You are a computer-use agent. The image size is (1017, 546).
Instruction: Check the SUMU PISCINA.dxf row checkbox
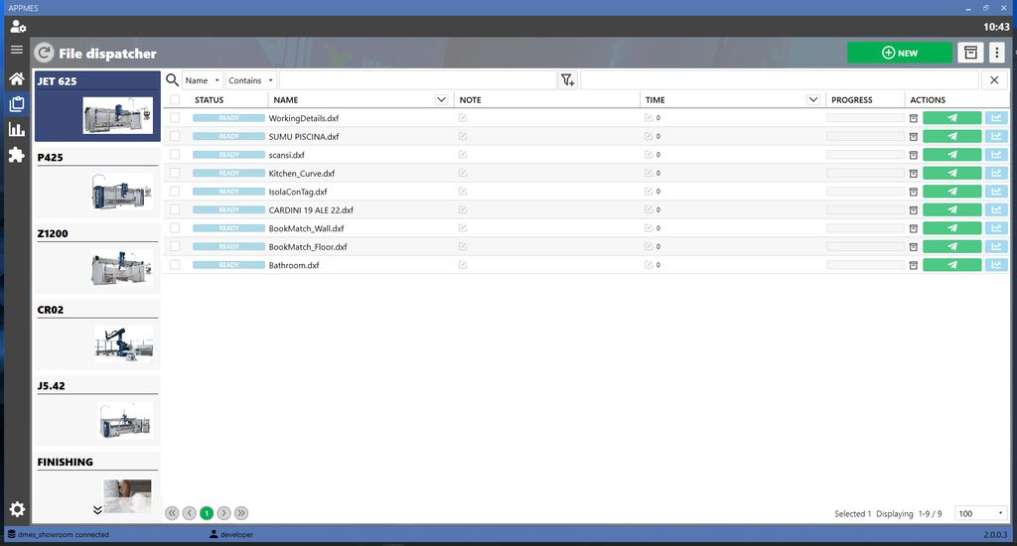175,136
